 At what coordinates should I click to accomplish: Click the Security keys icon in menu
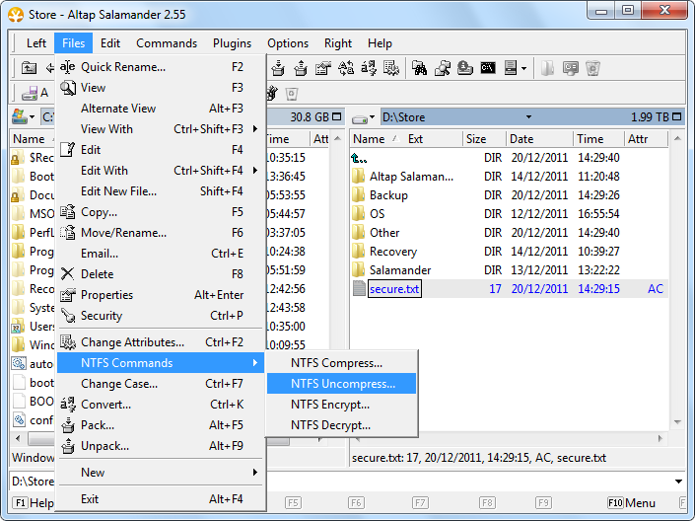(68, 316)
